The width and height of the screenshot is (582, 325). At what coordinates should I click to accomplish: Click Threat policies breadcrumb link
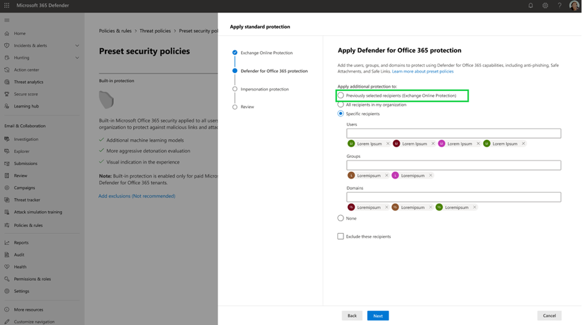pos(155,31)
